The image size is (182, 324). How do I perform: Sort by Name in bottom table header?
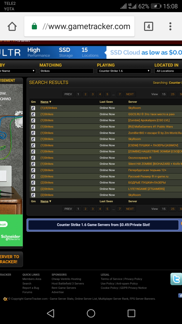(46, 201)
